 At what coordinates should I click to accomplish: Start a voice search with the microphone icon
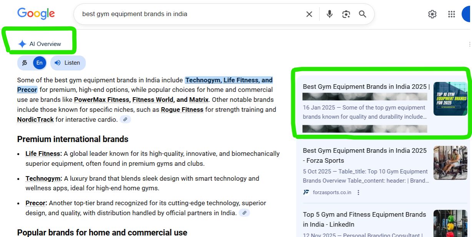329,14
